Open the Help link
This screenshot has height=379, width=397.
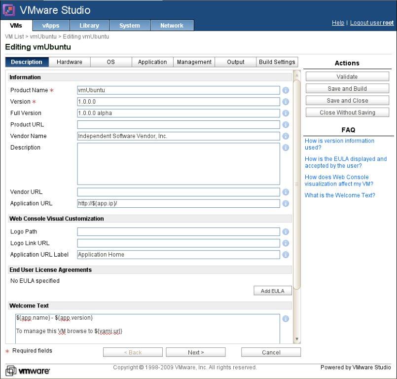click(x=338, y=23)
